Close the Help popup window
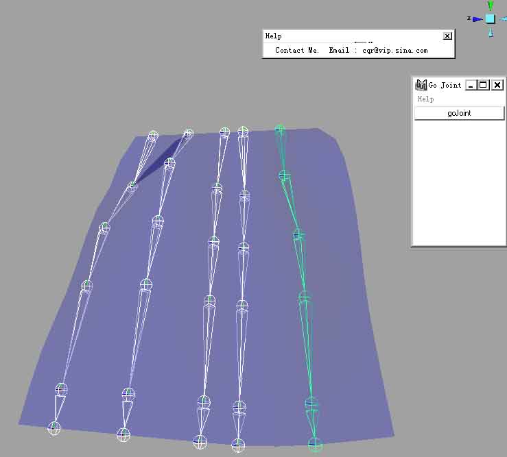This screenshot has height=457, width=507. (447, 36)
